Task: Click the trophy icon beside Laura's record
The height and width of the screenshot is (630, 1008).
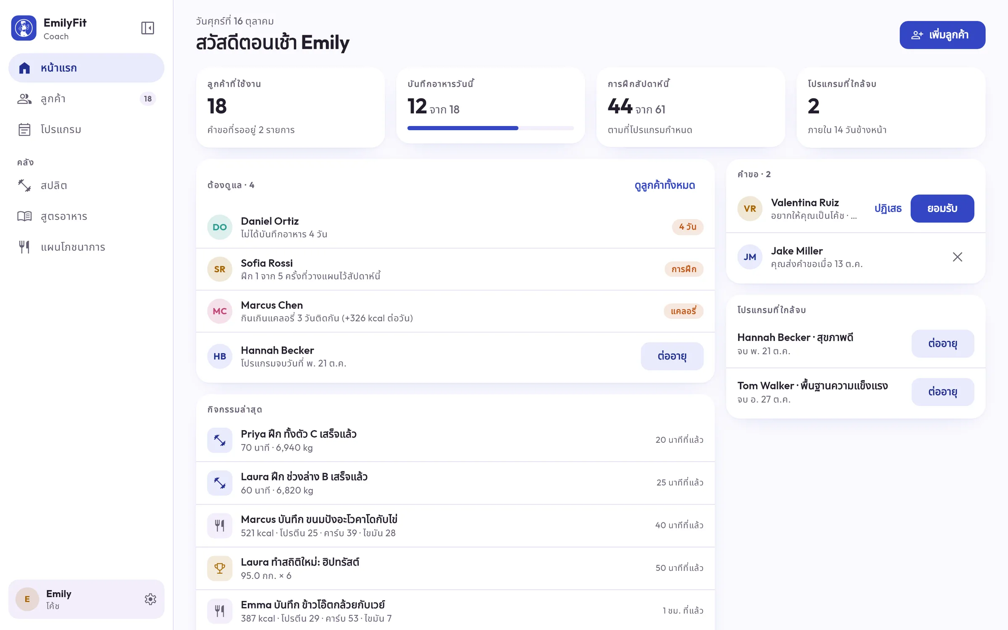Action: point(220,568)
